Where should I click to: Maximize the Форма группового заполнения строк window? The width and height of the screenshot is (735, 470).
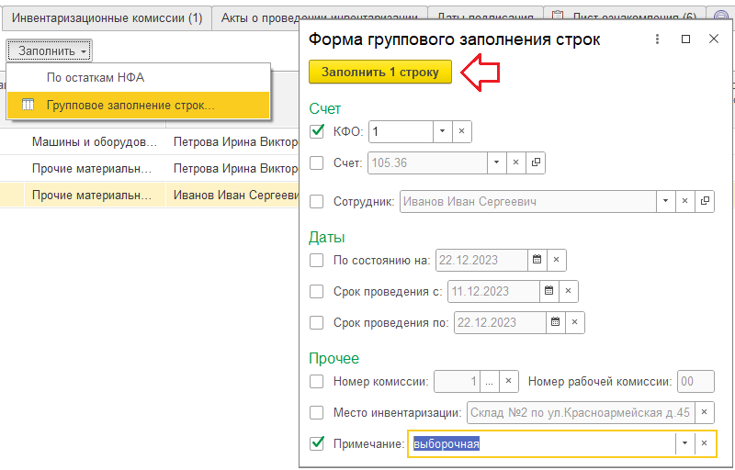point(685,39)
